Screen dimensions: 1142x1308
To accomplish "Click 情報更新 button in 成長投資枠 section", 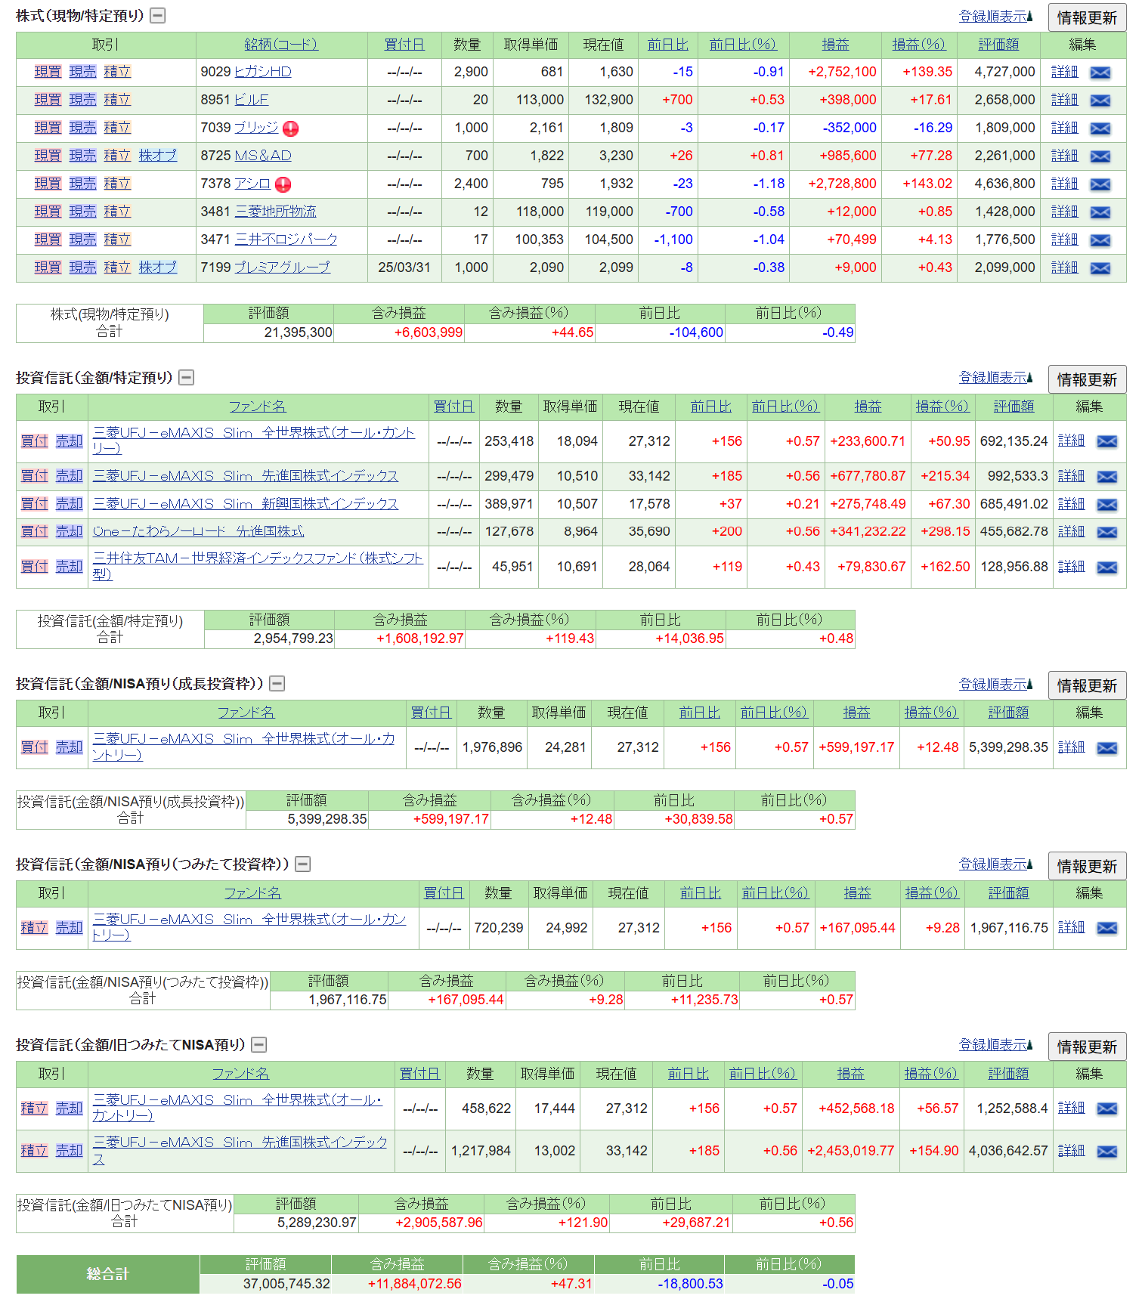I will (x=1087, y=685).
